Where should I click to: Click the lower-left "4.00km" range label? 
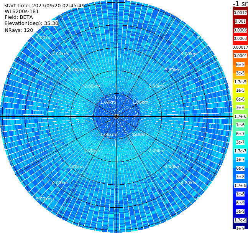(60, 183)
